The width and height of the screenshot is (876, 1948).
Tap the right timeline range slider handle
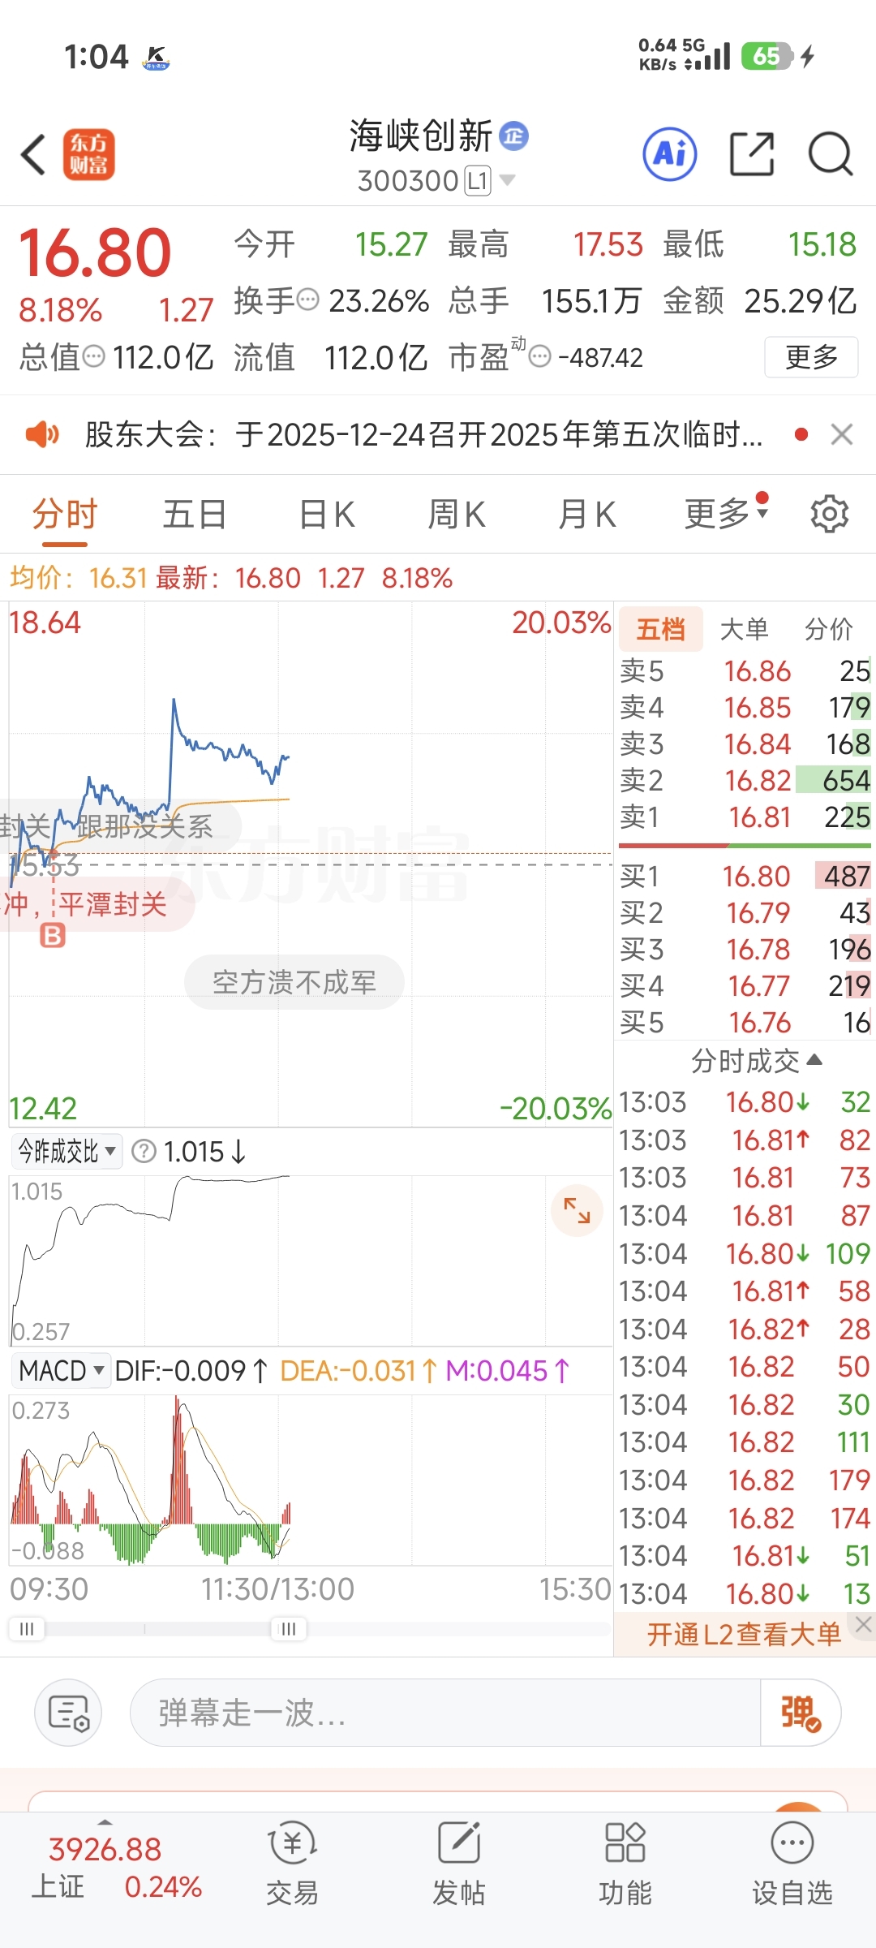pyautogui.click(x=288, y=1629)
